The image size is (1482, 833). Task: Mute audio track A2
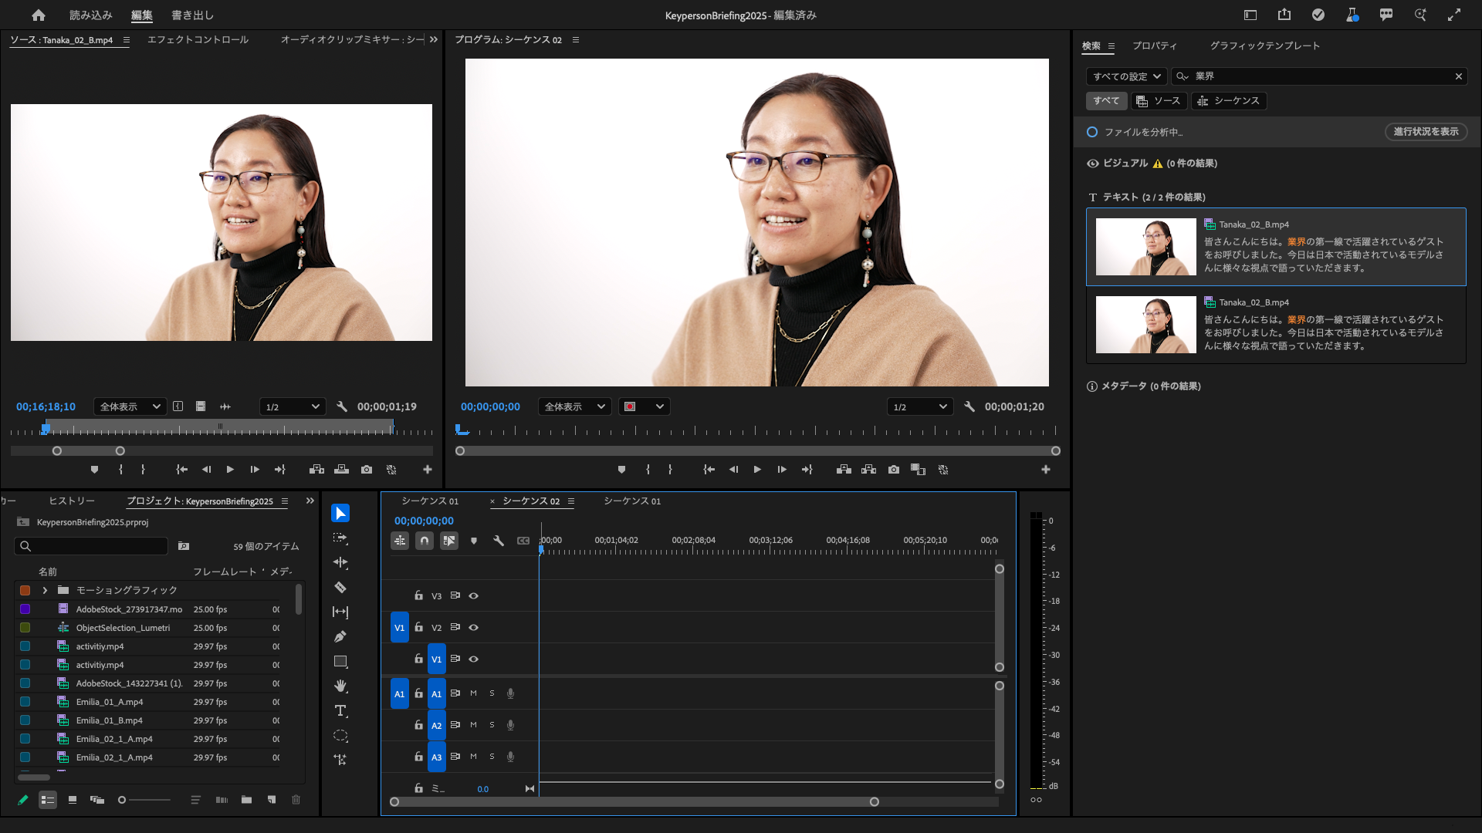click(474, 725)
